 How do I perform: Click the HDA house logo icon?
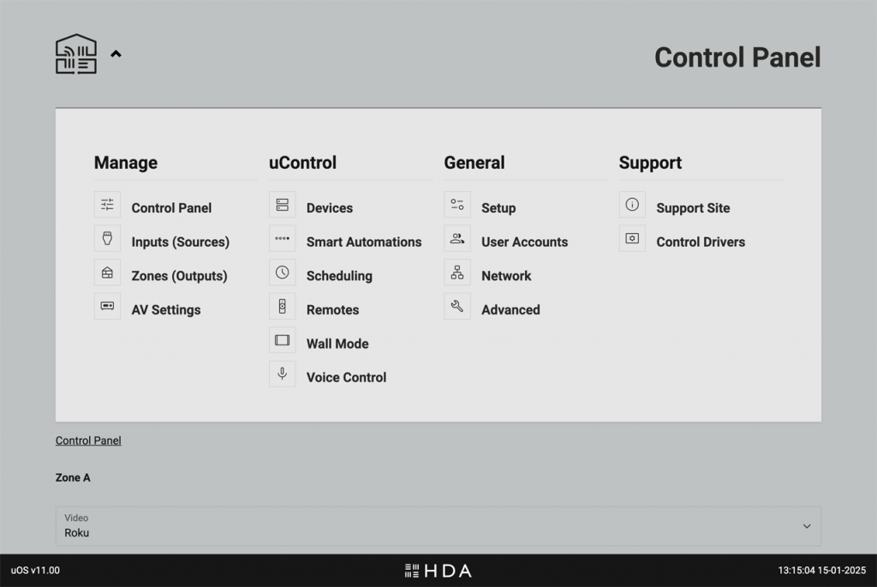(76, 54)
